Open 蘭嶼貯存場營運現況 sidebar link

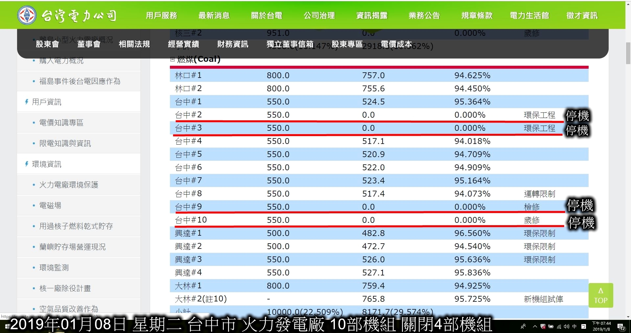(72, 247)
